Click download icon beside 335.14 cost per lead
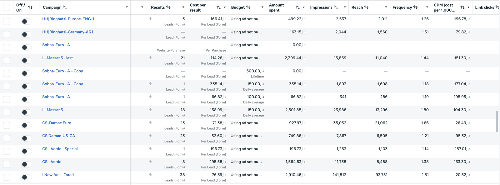The width and height of the screenshot is (500, 185). [x=150, y=84]
